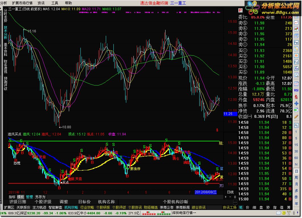This screenshot has height=218, width=302.
Task: Click the red dollar sign toolbar icon
Action: pos(296,97)
